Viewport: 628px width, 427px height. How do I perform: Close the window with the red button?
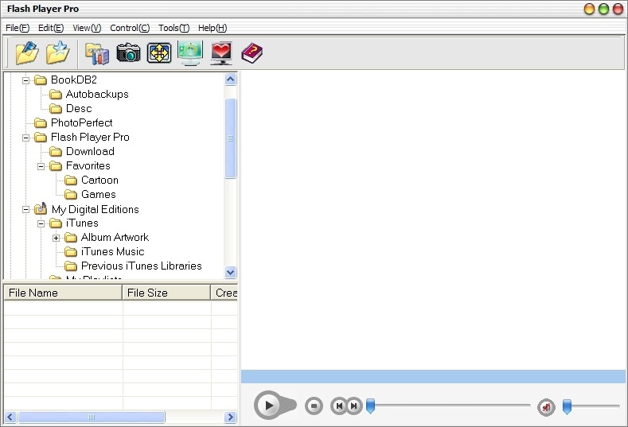[x=618, y=9]
